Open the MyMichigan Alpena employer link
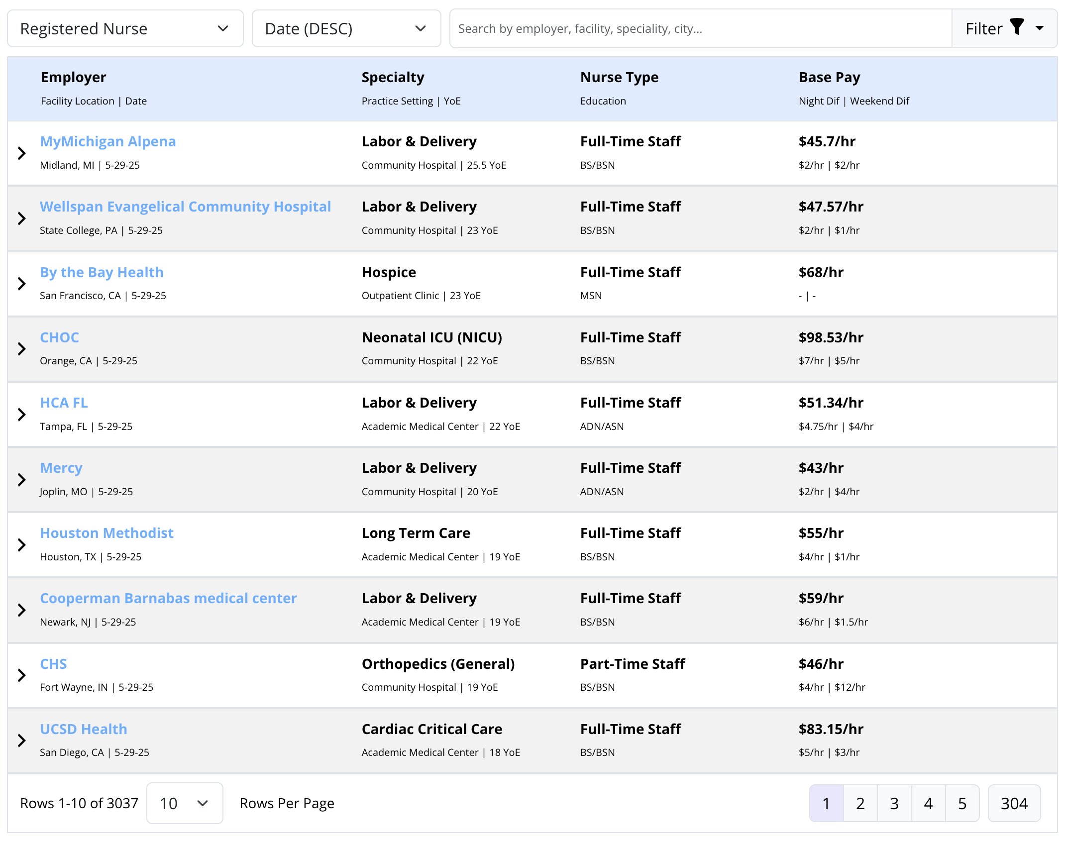Image resolution: width=1067 pixels, height=848 pixels. pyautogui.click(x=108, y=141)
